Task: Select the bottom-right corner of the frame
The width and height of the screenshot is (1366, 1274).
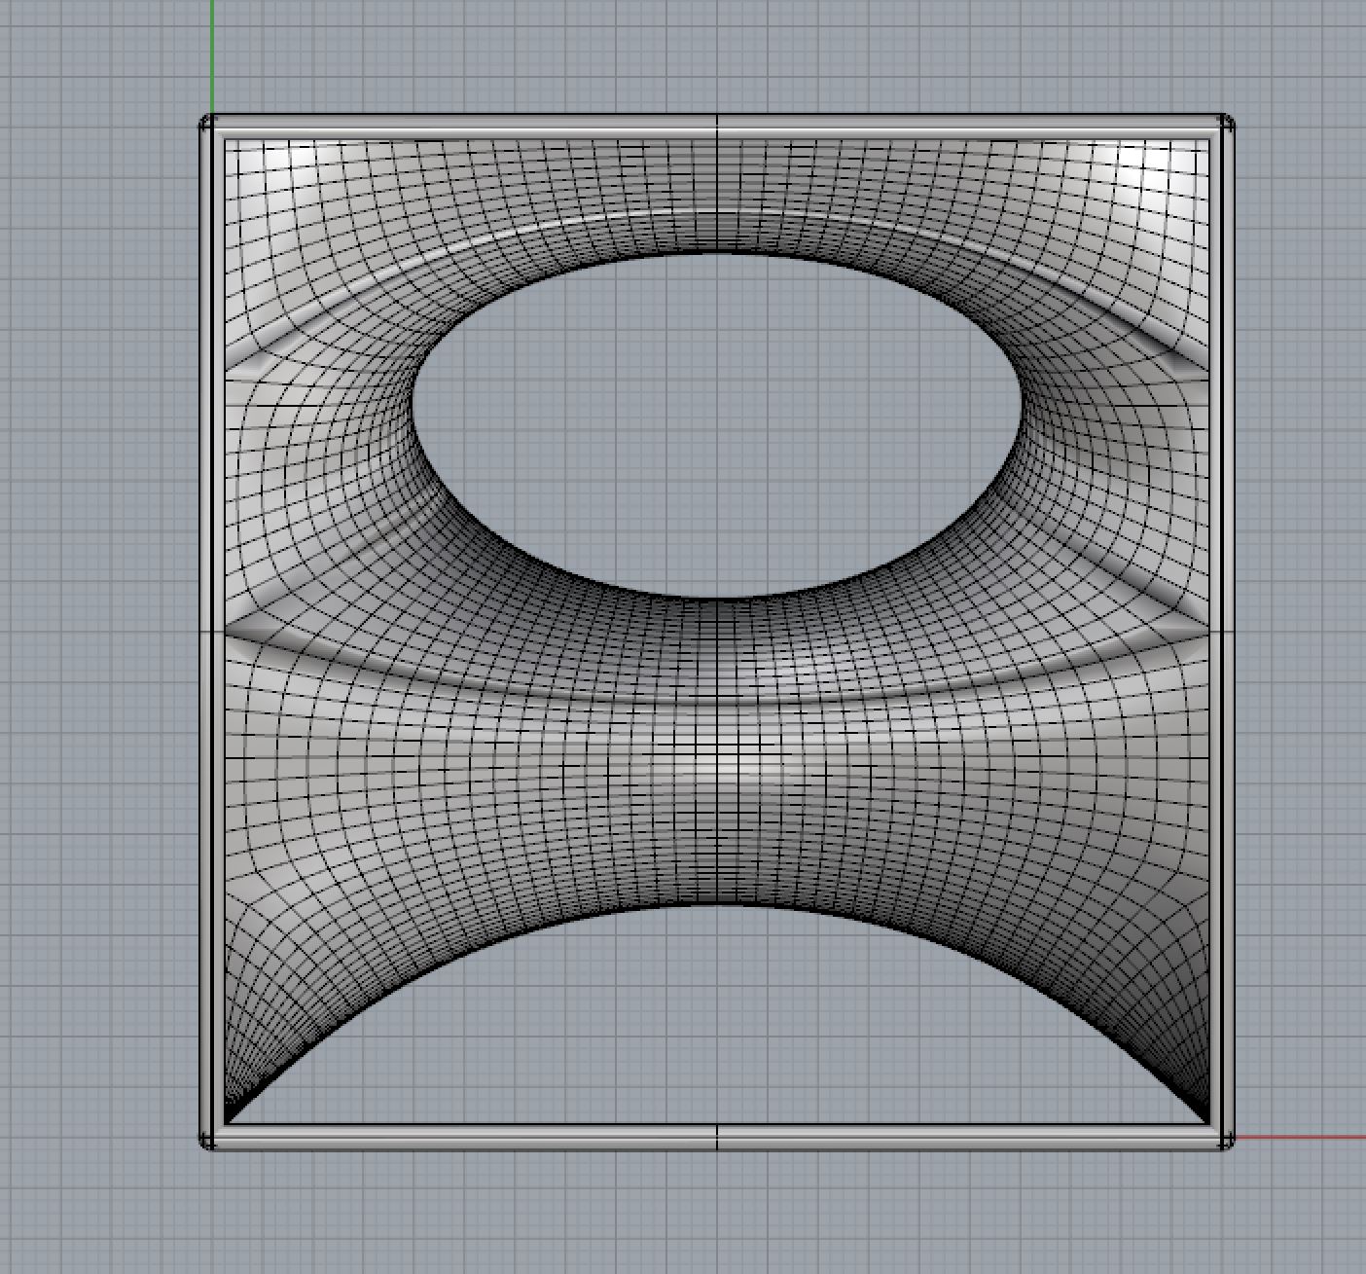Action: point(1226,1140)
